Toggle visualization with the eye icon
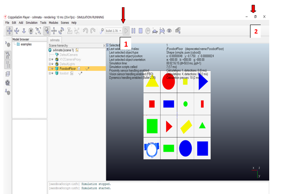 170,31
